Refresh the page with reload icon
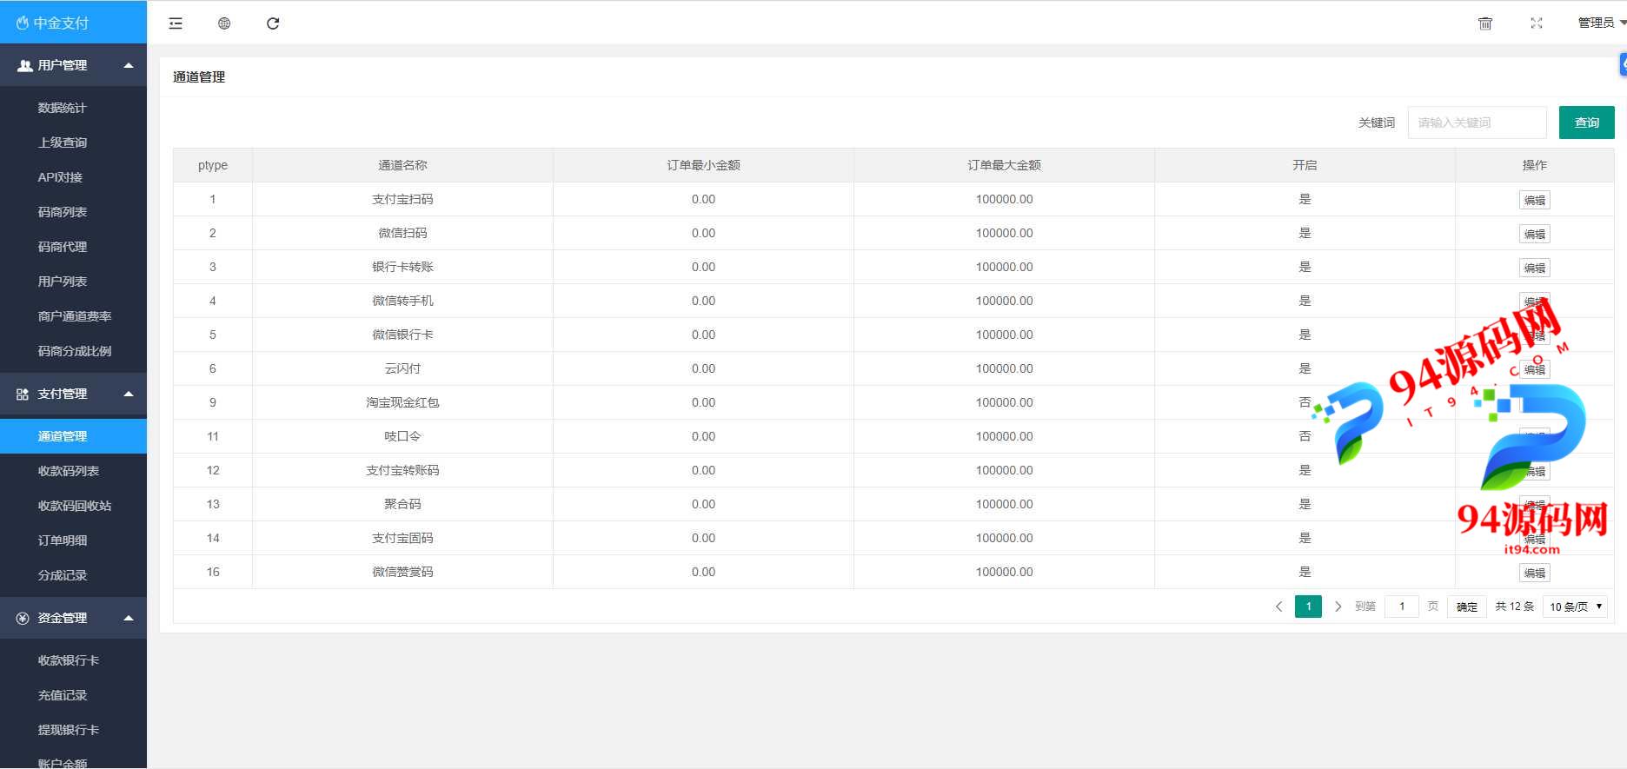Viewport: 1627px width, 769px height. 273,23
